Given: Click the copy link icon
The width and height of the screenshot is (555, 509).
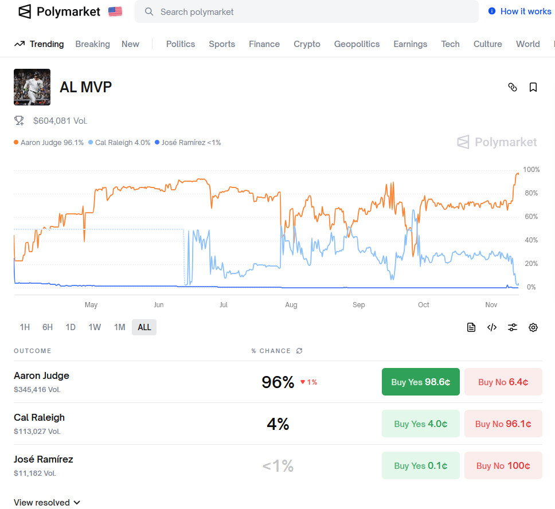Looking at the screenshot, I should pos(513,87).
